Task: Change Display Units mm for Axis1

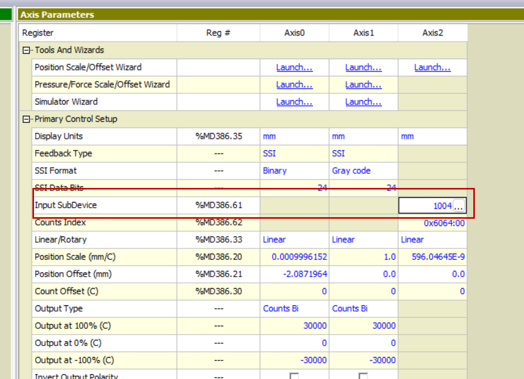Action: pos(363,136)
